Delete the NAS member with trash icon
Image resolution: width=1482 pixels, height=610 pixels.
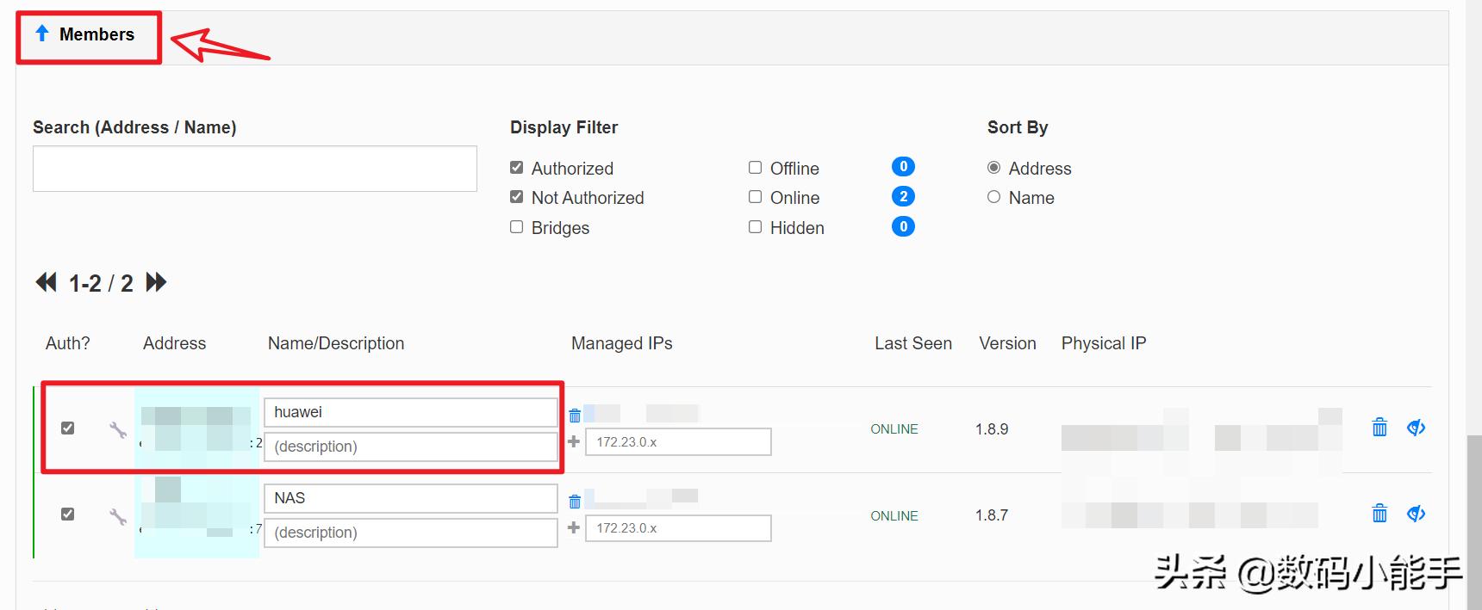[x=1379, y=514]
